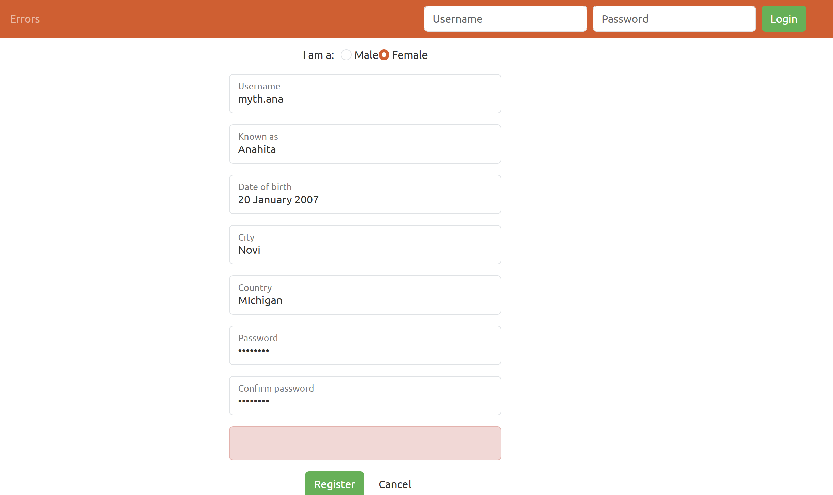Image resolution: width=833 pixels, height=495 pixels.
Task: Click the Female label text
Action: tap(409, 55)
